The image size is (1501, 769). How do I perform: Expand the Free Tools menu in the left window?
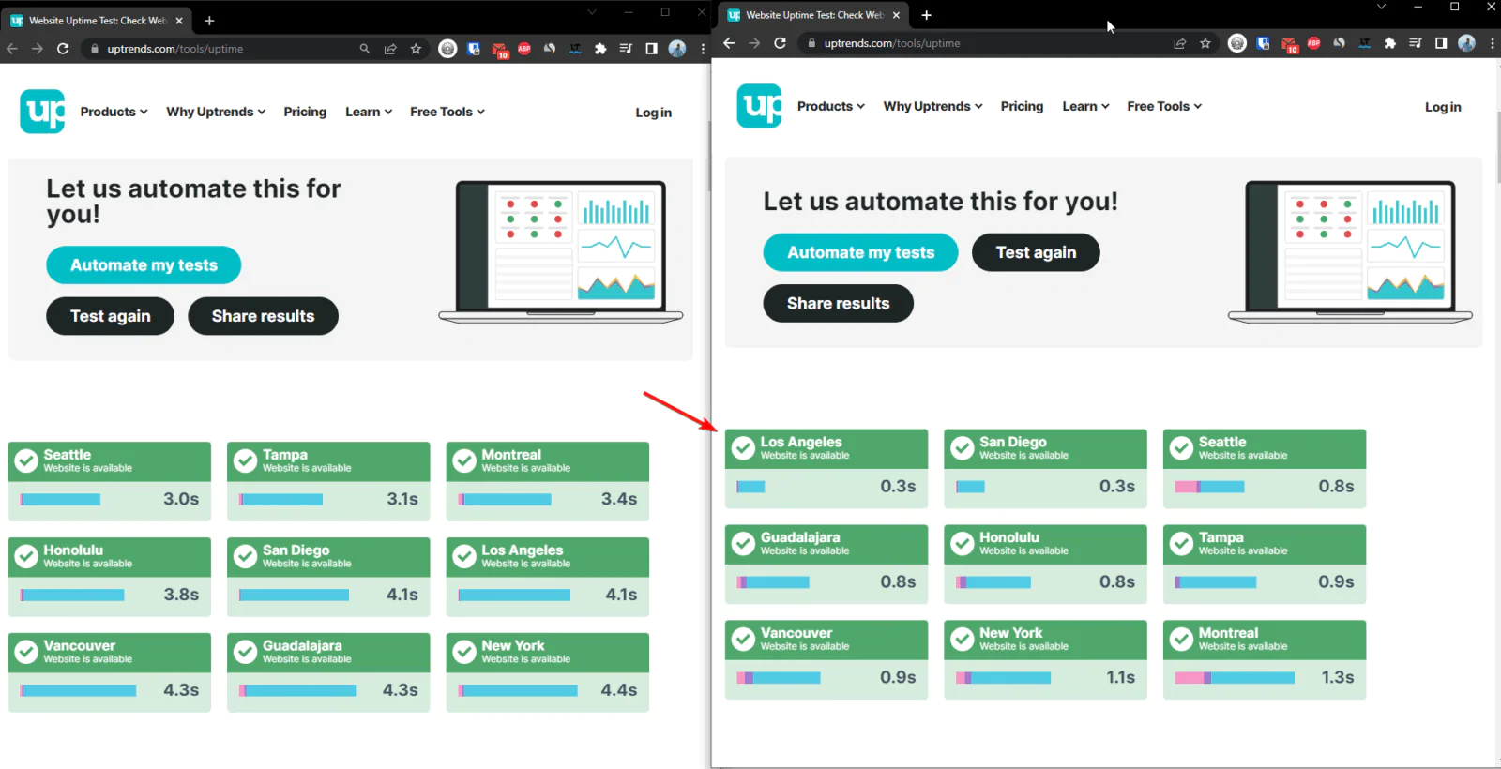click(447, 112)
